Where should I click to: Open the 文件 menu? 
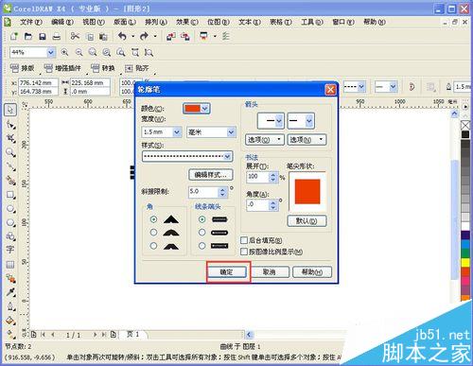pos(31,22)
